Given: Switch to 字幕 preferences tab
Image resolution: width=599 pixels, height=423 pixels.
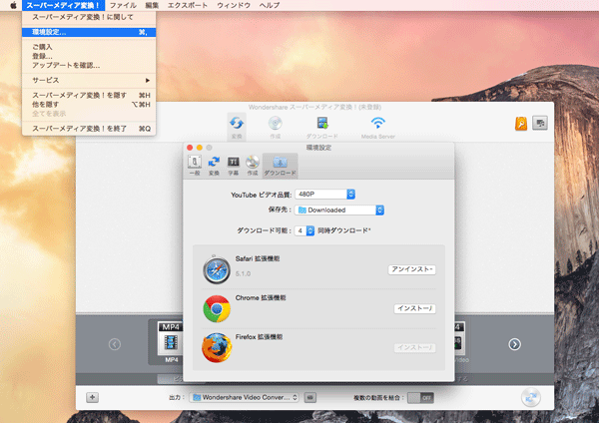Looking at the screenshot, I should coord(233,166).
